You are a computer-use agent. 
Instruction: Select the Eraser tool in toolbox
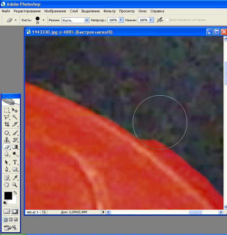[7, 147]
